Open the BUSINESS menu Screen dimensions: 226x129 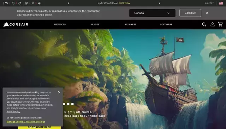click(131, 24)
